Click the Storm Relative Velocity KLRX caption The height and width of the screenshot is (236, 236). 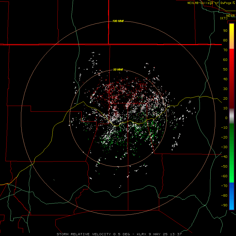(119, 234)
